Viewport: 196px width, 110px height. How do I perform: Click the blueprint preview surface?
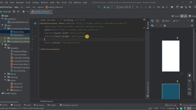171,91
